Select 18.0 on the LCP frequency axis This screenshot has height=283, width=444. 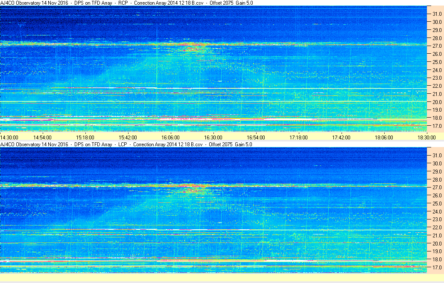pos(437,260)
